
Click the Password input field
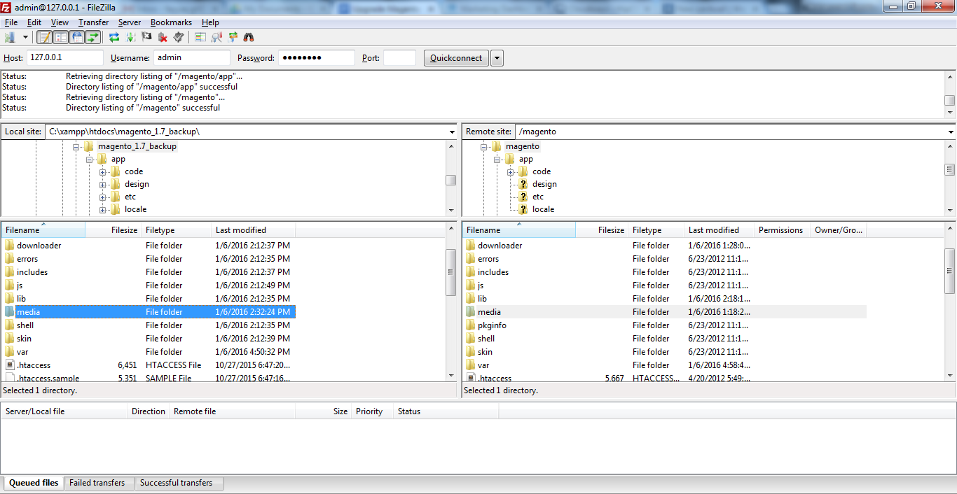point(317,58)
